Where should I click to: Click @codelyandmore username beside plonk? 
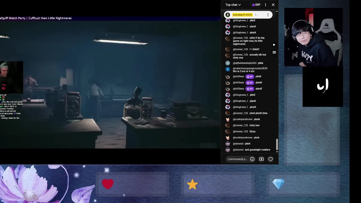coord(243,120)
